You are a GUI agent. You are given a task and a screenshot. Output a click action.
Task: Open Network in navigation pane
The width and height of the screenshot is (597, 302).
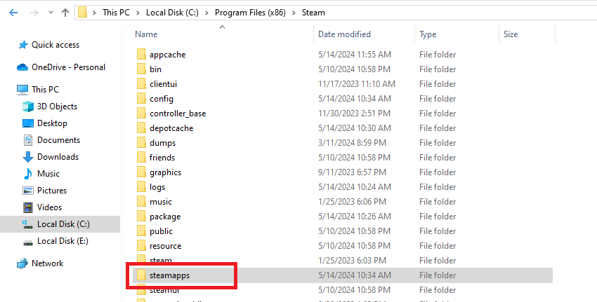[x=48, y=263]
